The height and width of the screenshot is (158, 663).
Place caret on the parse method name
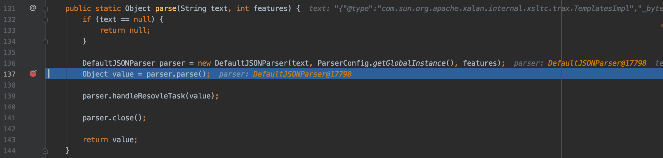[166, 9]
